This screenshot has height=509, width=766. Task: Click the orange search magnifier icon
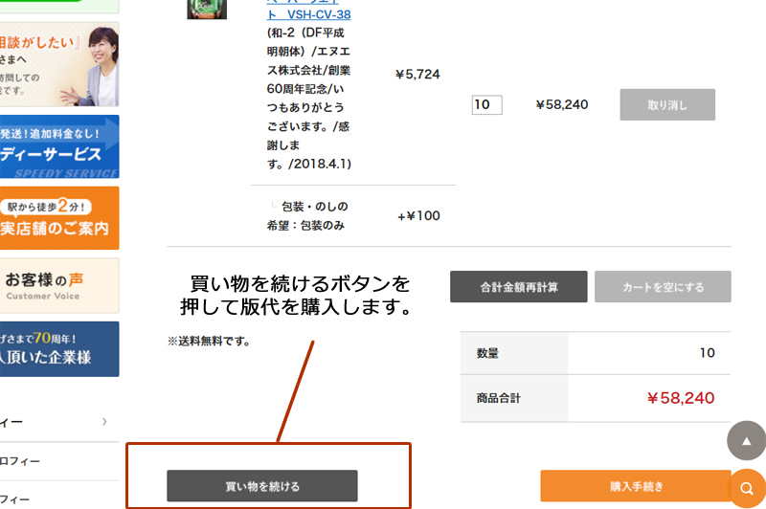coord(746,489)
